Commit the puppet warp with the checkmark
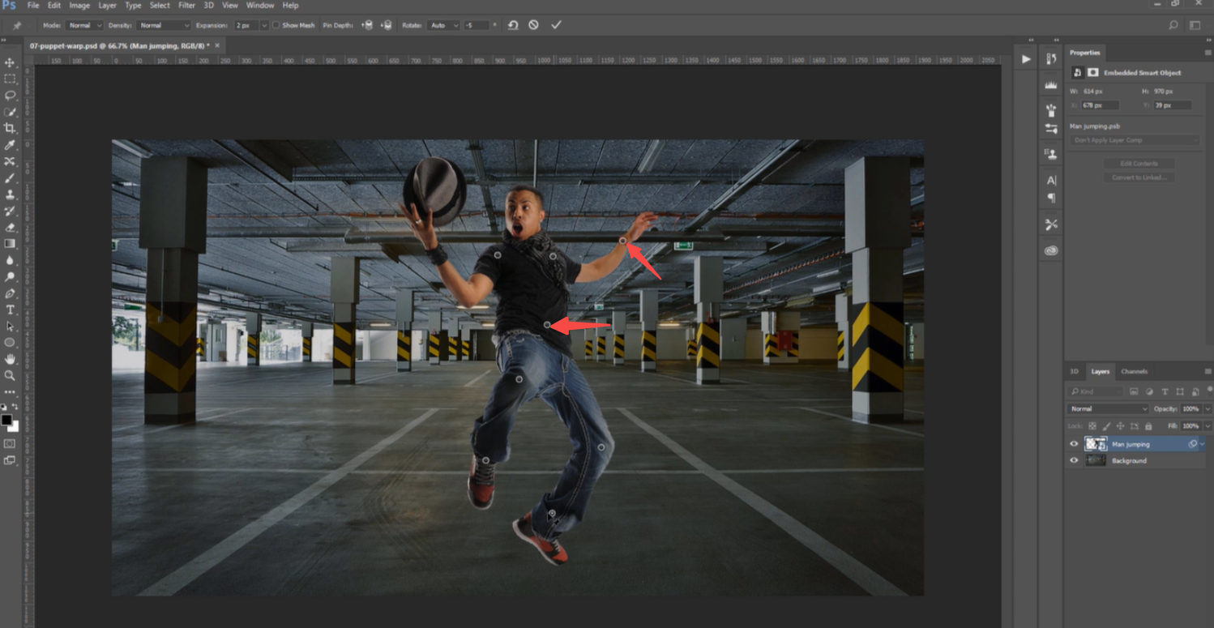This screenshot has width=1214, height=628. [556, 25]
